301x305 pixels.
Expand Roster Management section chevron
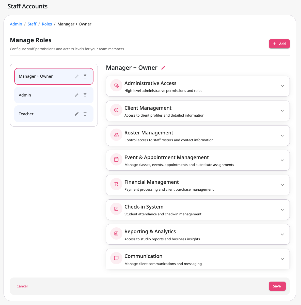[282, 136]
